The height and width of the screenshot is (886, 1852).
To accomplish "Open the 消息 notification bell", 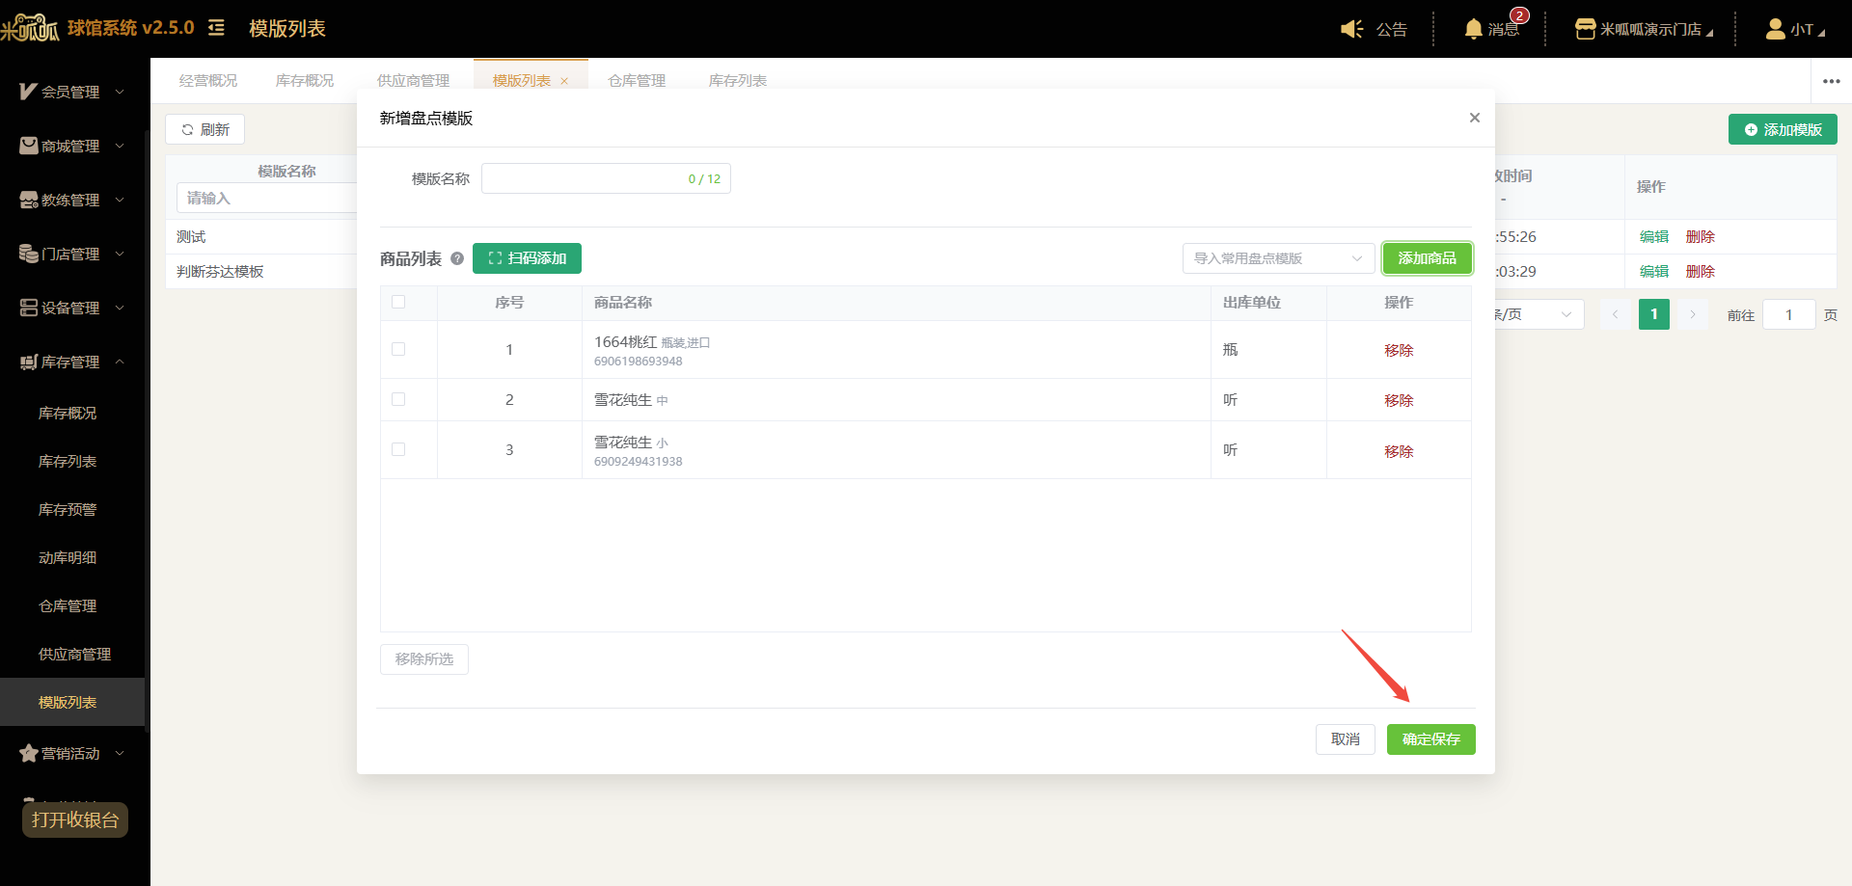I will pyautogui.click(x=1473, y=29).
